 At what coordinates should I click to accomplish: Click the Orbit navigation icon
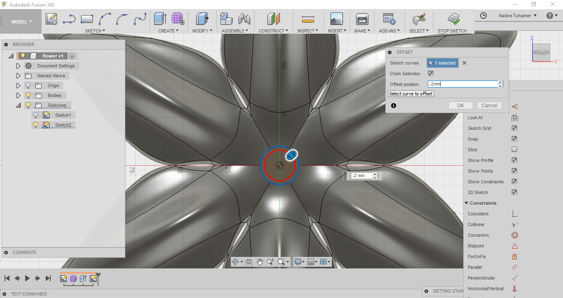(x=236, y=261)
